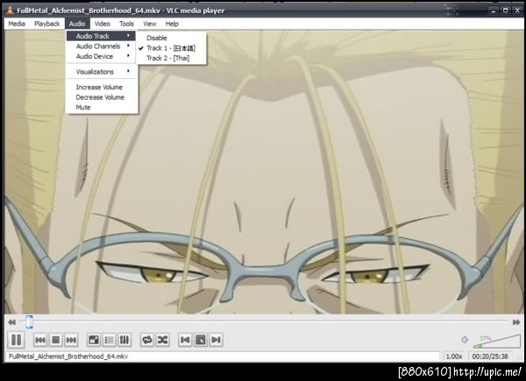Open the Tools menu
Viewport: 526px width, 381px height.
[x=126, y=24]
